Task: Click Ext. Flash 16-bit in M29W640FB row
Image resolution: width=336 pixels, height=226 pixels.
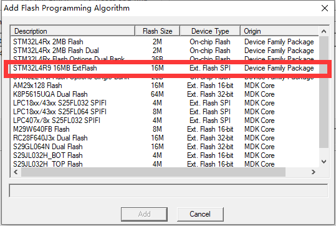Action: pos(210,129)
